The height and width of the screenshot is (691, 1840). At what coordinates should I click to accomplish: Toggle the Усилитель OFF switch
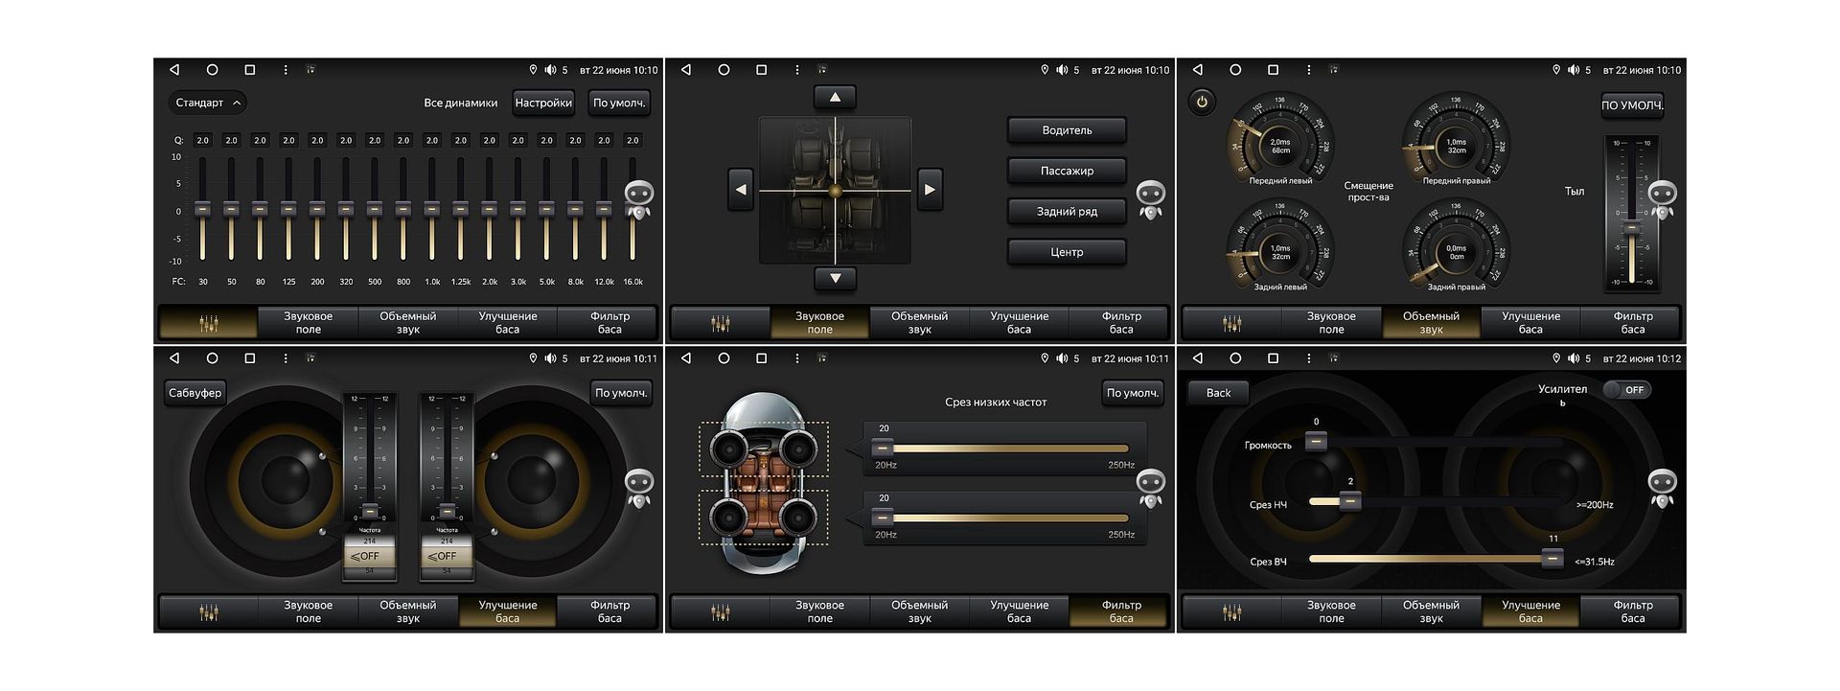[1625, 390]
